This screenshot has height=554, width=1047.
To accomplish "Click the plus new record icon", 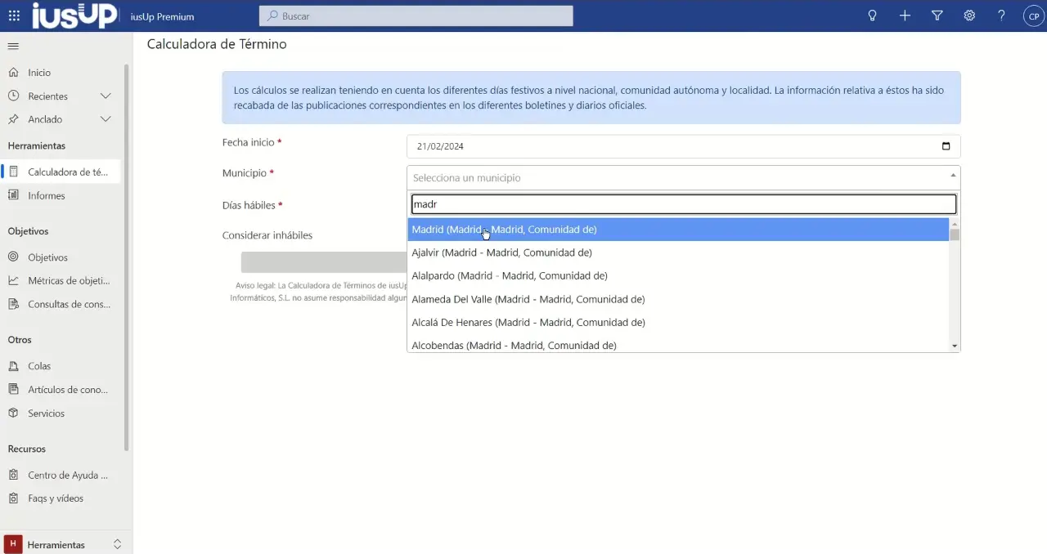I will [x=905, y=16].
